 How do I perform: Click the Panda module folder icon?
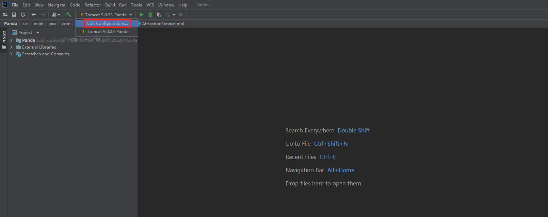(18, 40)
